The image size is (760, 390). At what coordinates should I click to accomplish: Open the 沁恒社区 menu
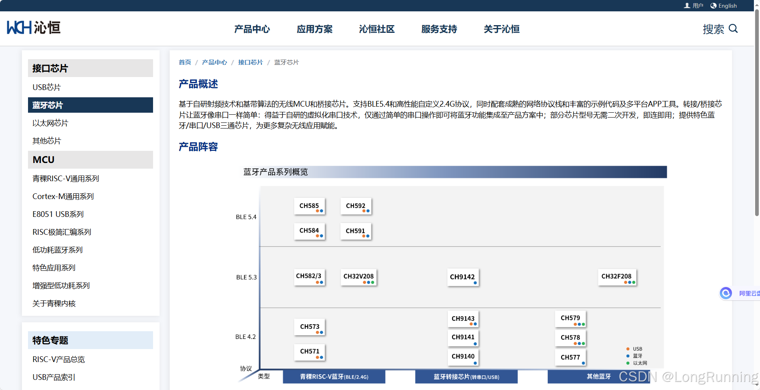377,29
